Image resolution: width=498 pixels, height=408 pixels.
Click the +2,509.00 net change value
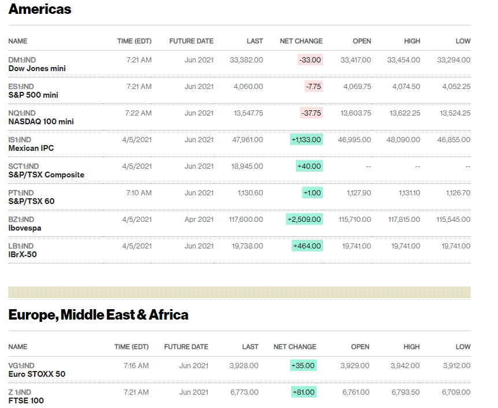[304, 220]
